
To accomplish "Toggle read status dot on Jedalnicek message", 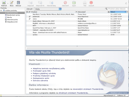I will (76, 16).
